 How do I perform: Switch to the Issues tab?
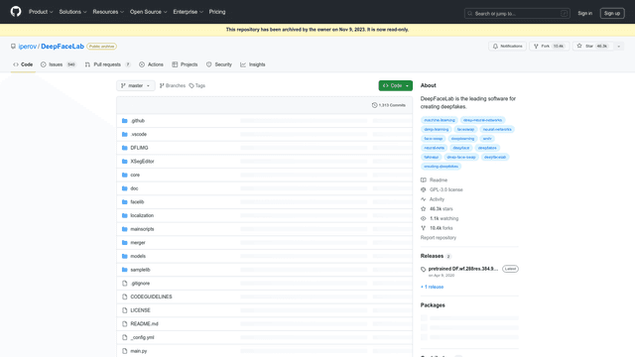click(x=58, y=64)
